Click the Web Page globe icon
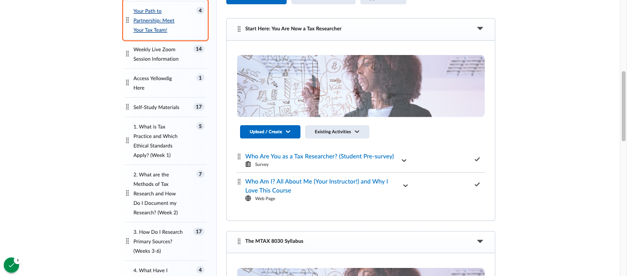Viewport: 627px width, 276px height. coord(248,198)
